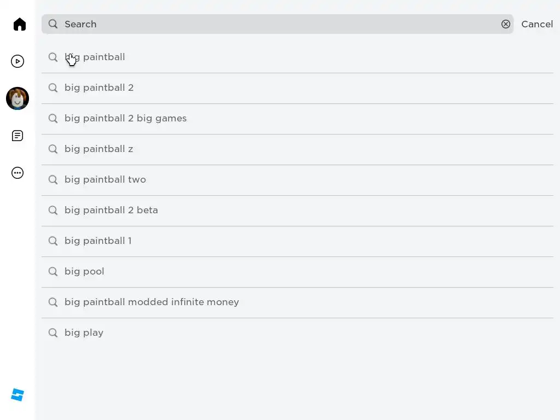The height and width of the screenshot is (420, 560).
Task: Select the "big play" suggestion
Action: 297,333
